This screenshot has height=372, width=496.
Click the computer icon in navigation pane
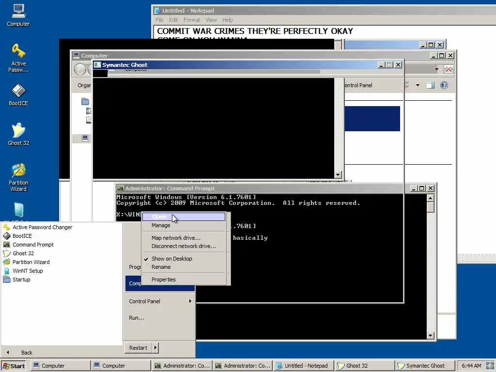tap(85, 138)
